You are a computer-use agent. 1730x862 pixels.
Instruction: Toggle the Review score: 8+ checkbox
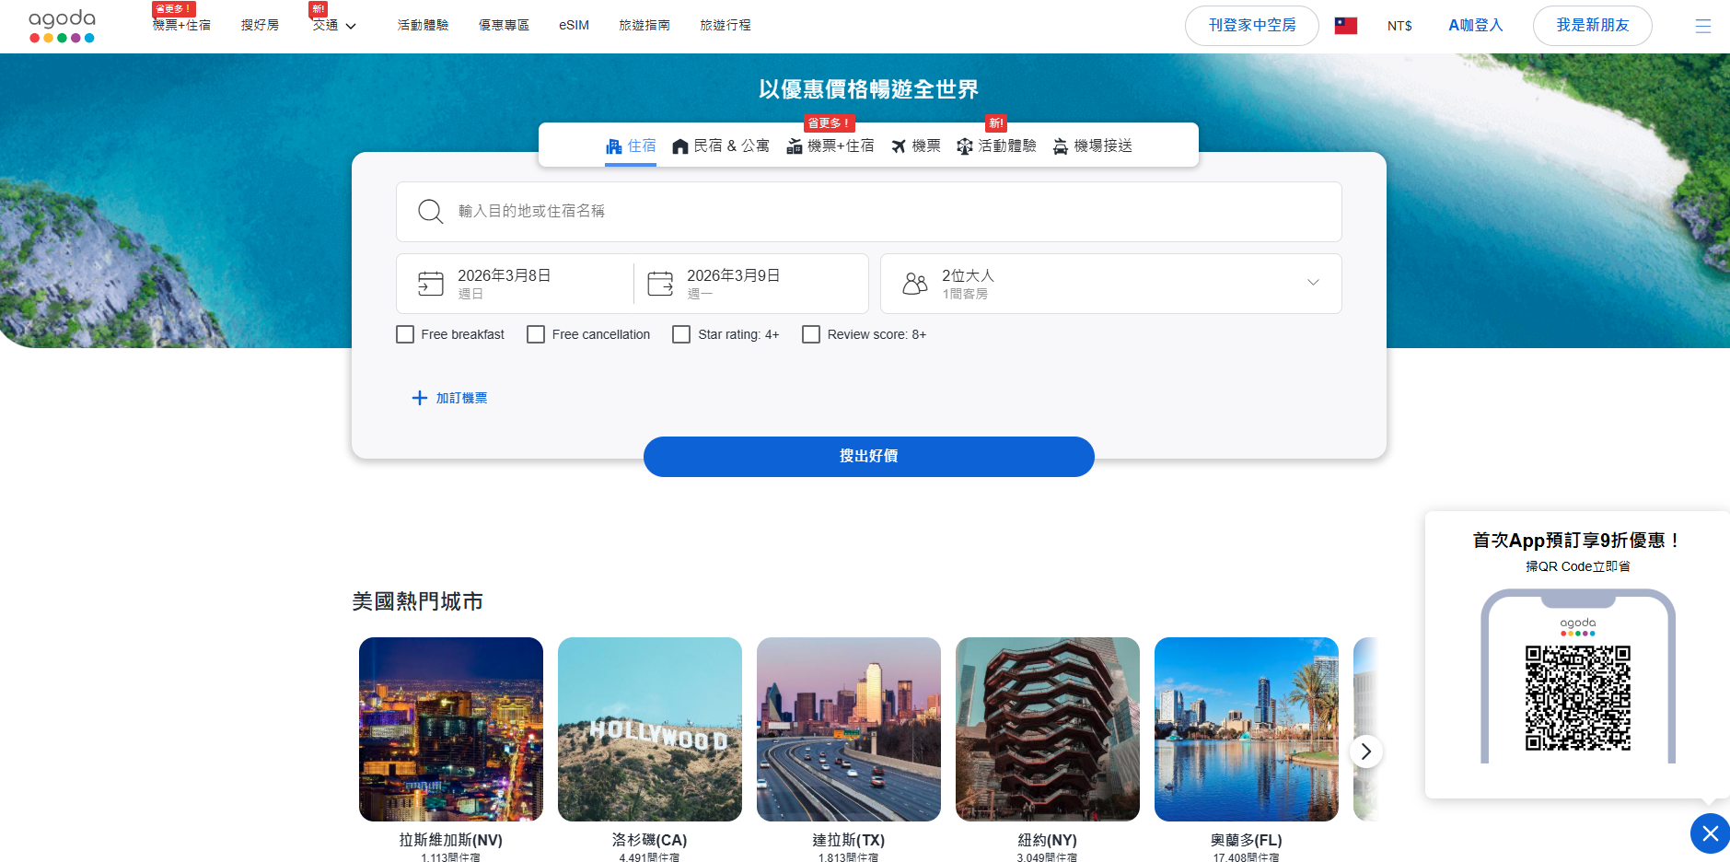pos(811,334)
